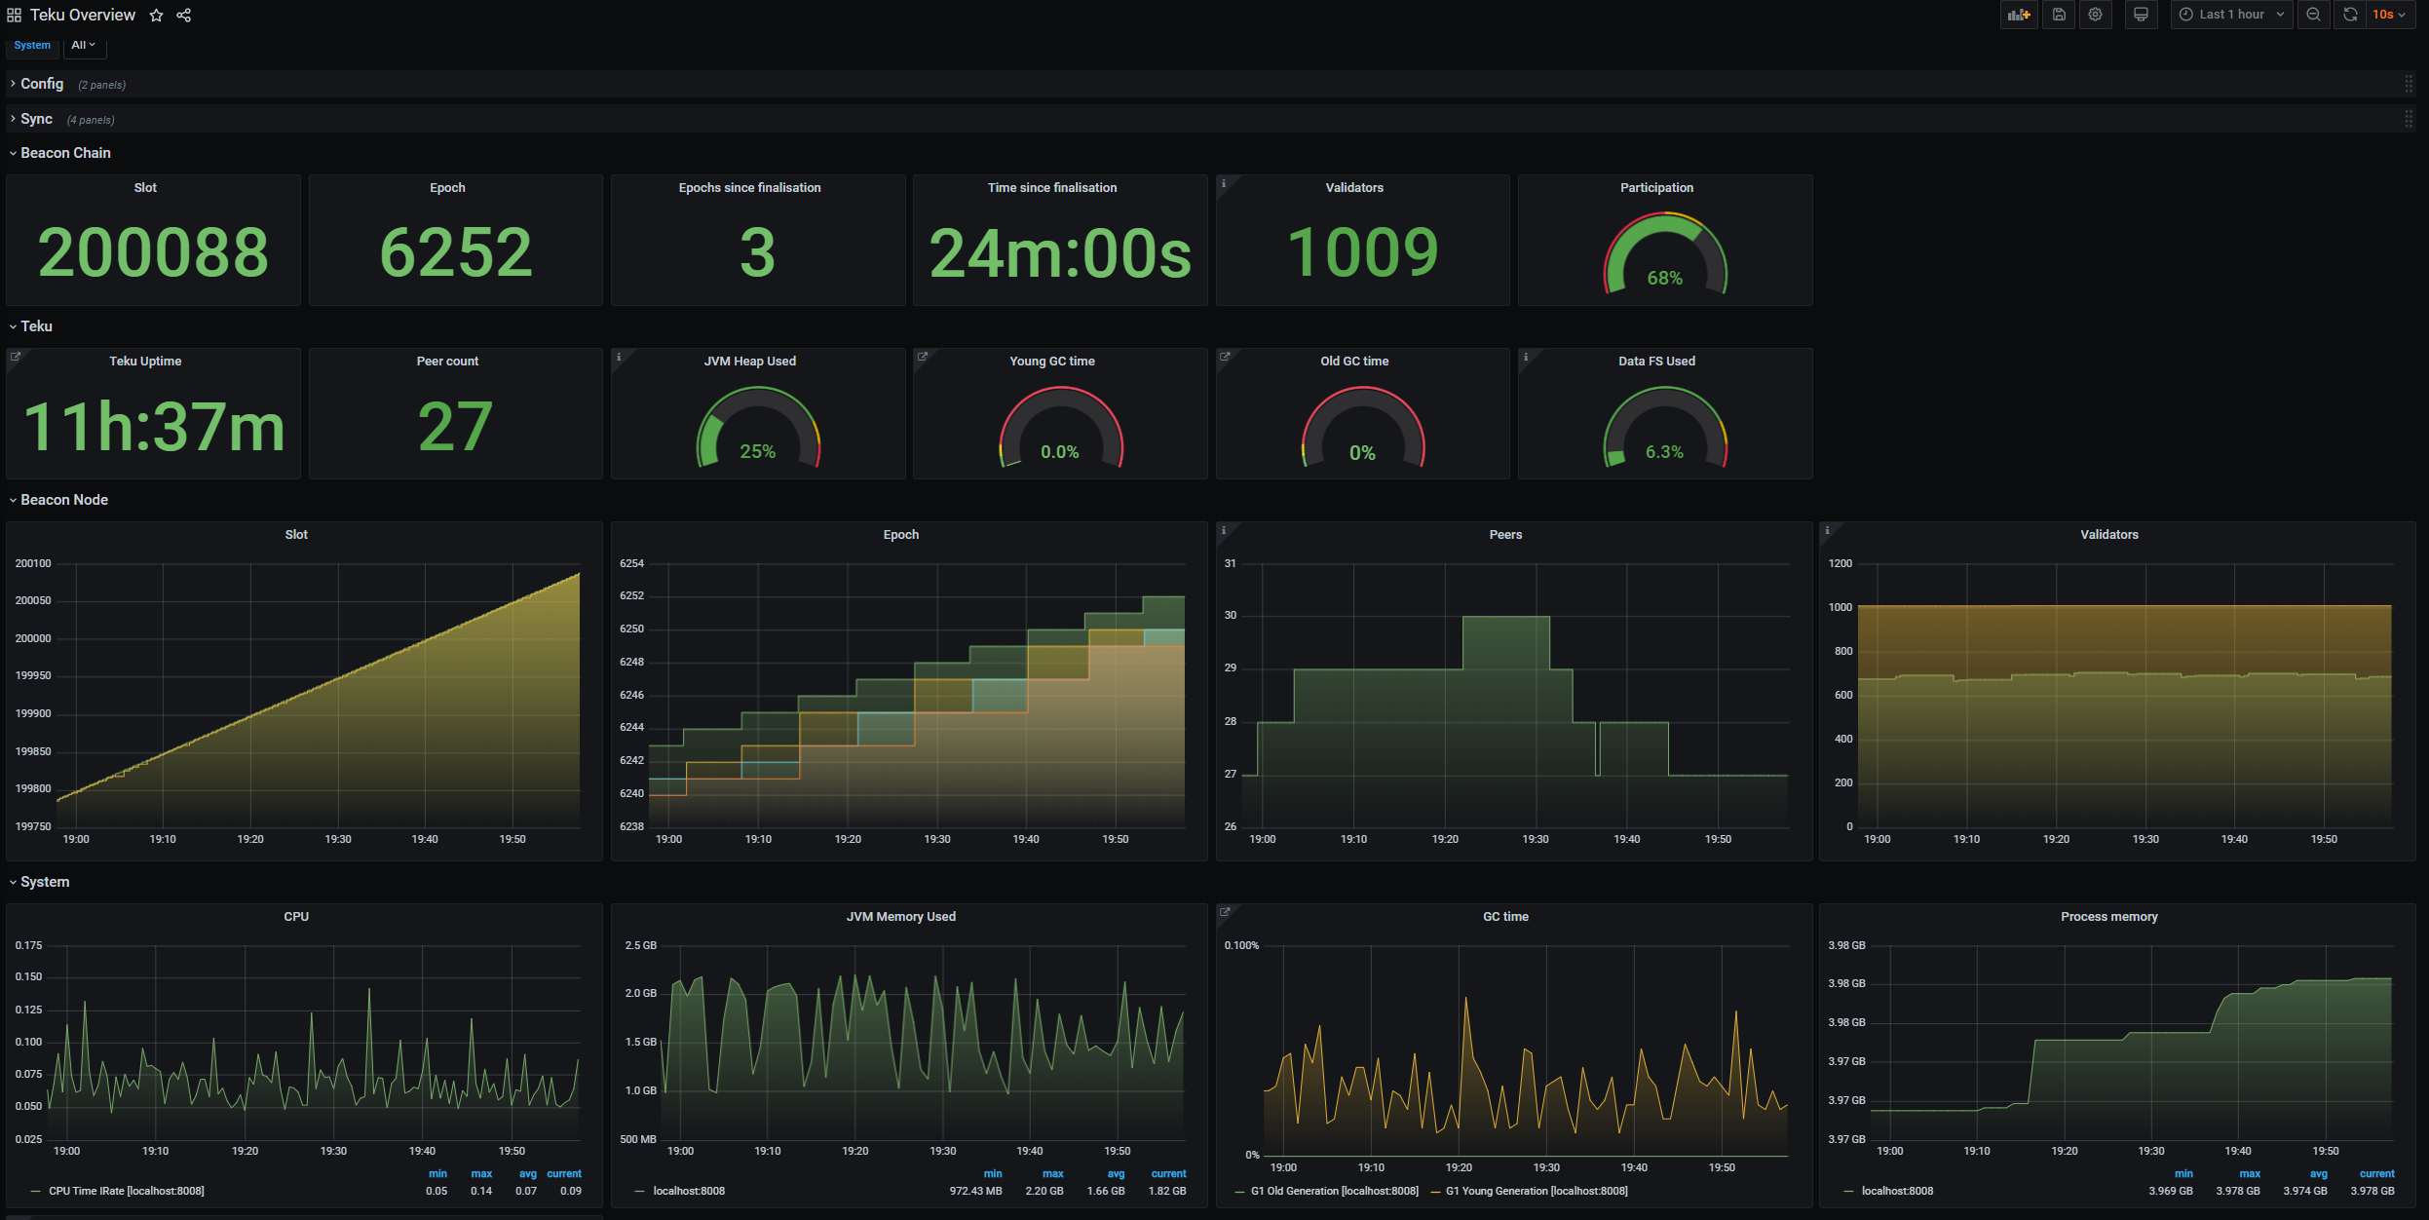Refresh the dashboard now

tap(2350, 15)
